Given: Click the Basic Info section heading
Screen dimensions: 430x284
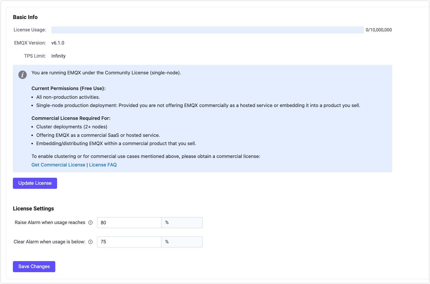Looking at the screenshot, I should pos(25,17).
